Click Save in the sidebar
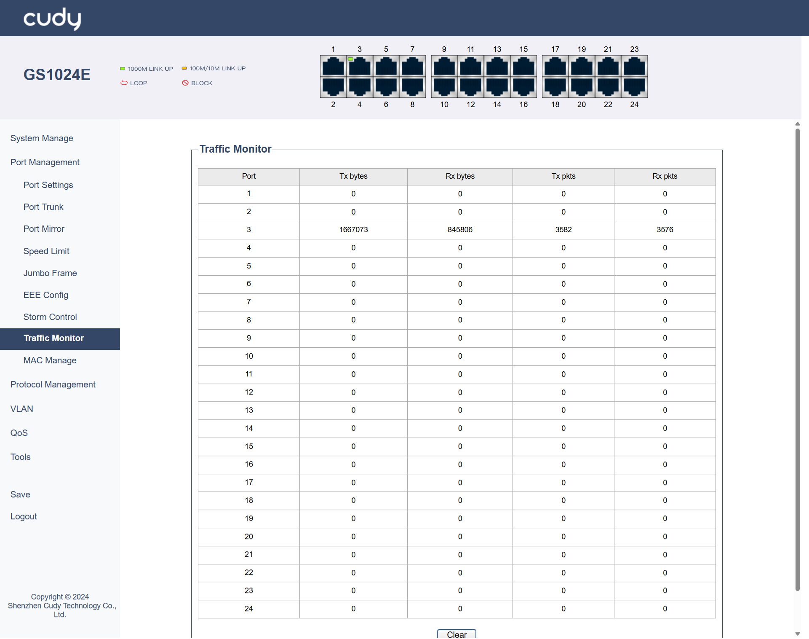This screenshot has width=809, height=639. (x=20, y=494)
